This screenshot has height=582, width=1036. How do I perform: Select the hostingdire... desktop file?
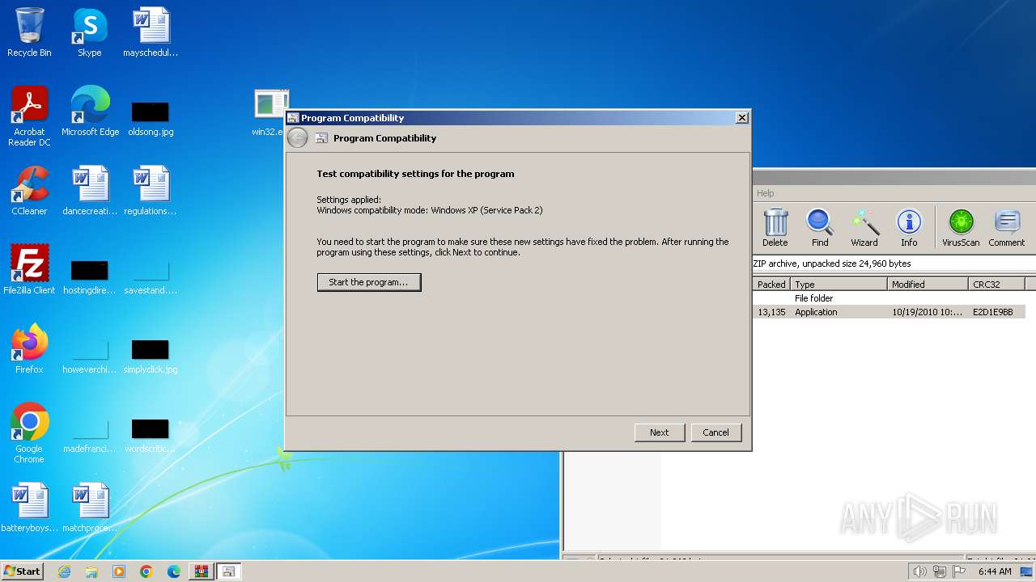[x=90, y=276]
